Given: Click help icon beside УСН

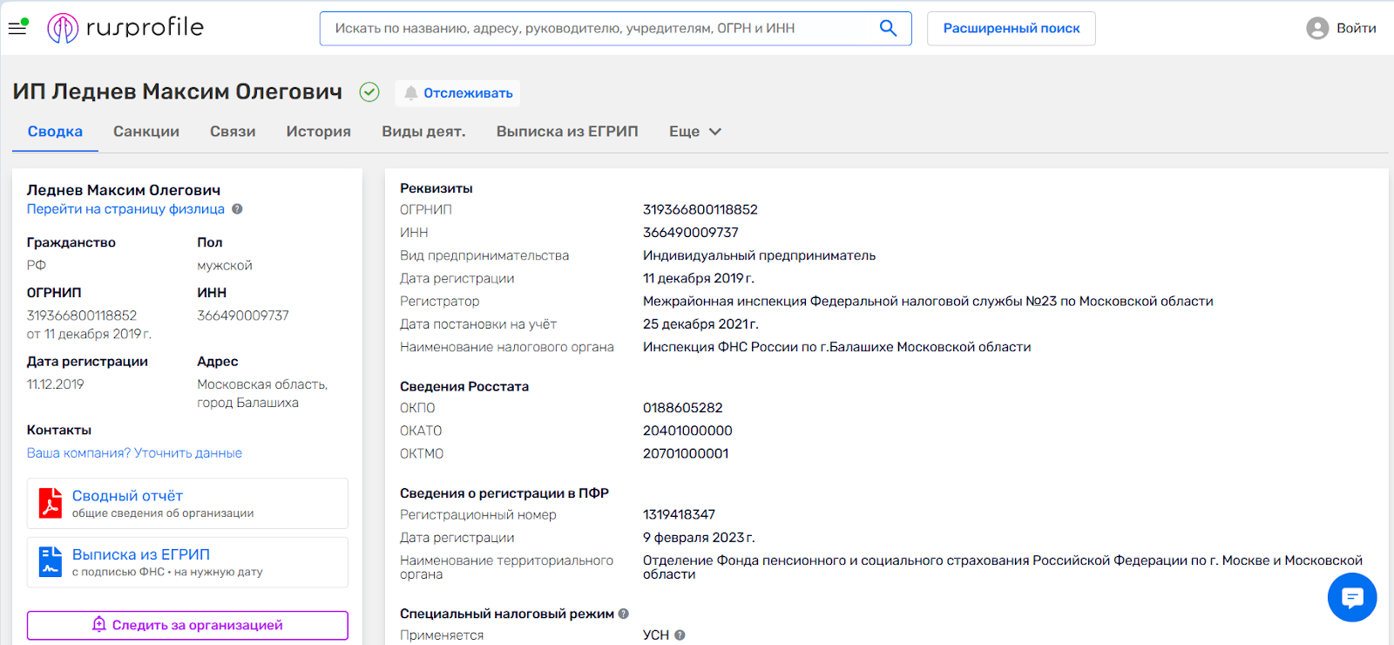Looking at the screenshot, I should coord(680,635).
